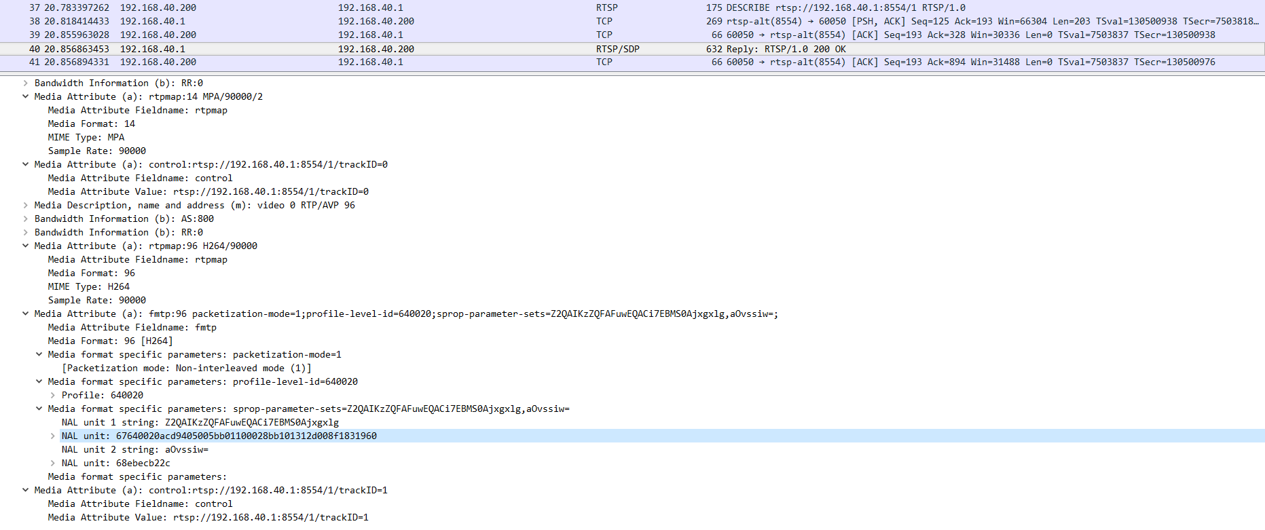Select 'Sample Rate: 90000' under H264
The height and width of the screenshot is (530, 1265).
click(97, 300)
